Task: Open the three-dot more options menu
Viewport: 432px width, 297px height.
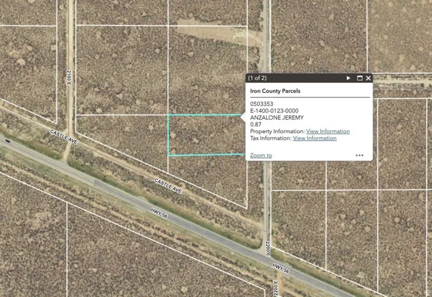Action: tap(360, 155)
